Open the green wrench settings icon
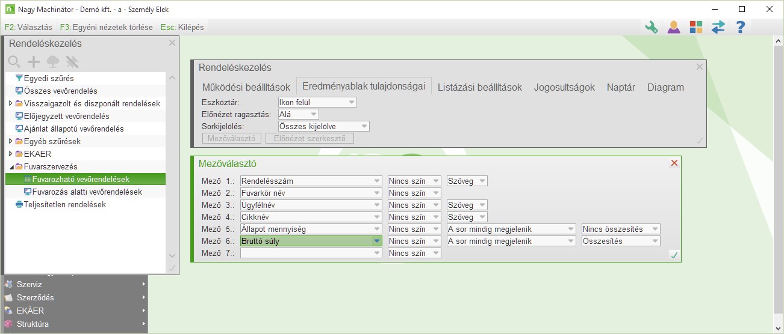The width and height of the screenshot is (784, 334). pyautogui.click(x=652, y=27)
